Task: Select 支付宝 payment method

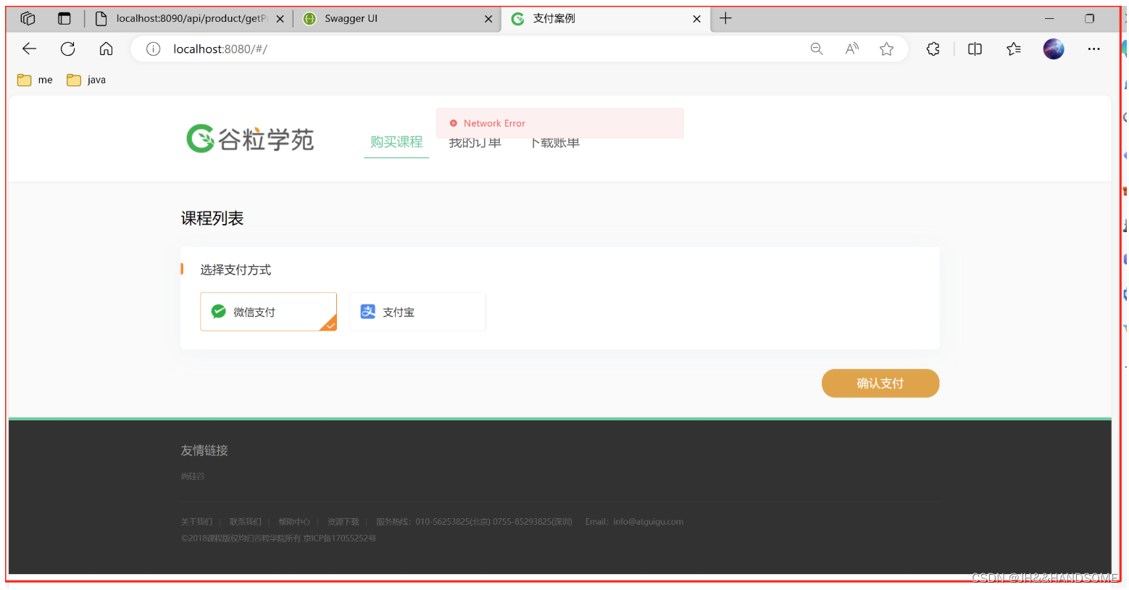Action: click(417, 312)
